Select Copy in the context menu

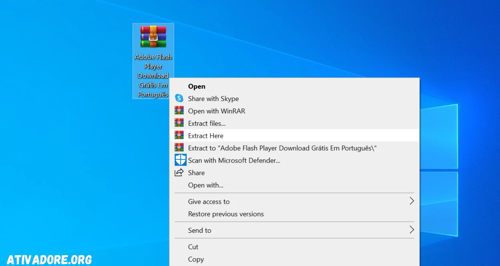click(x=294, y=259)
